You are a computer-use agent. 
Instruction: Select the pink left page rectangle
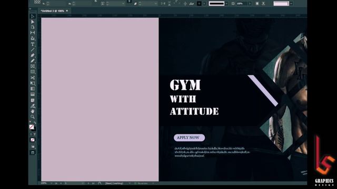pyautogui.click(x=100, y=99)
